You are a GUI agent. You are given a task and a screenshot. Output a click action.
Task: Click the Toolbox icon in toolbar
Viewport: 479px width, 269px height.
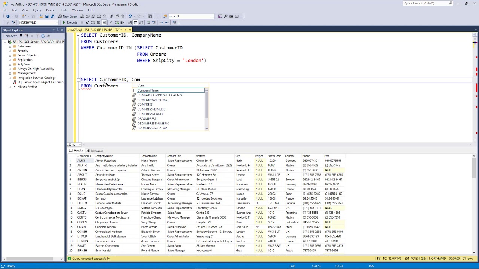[231, 16]
